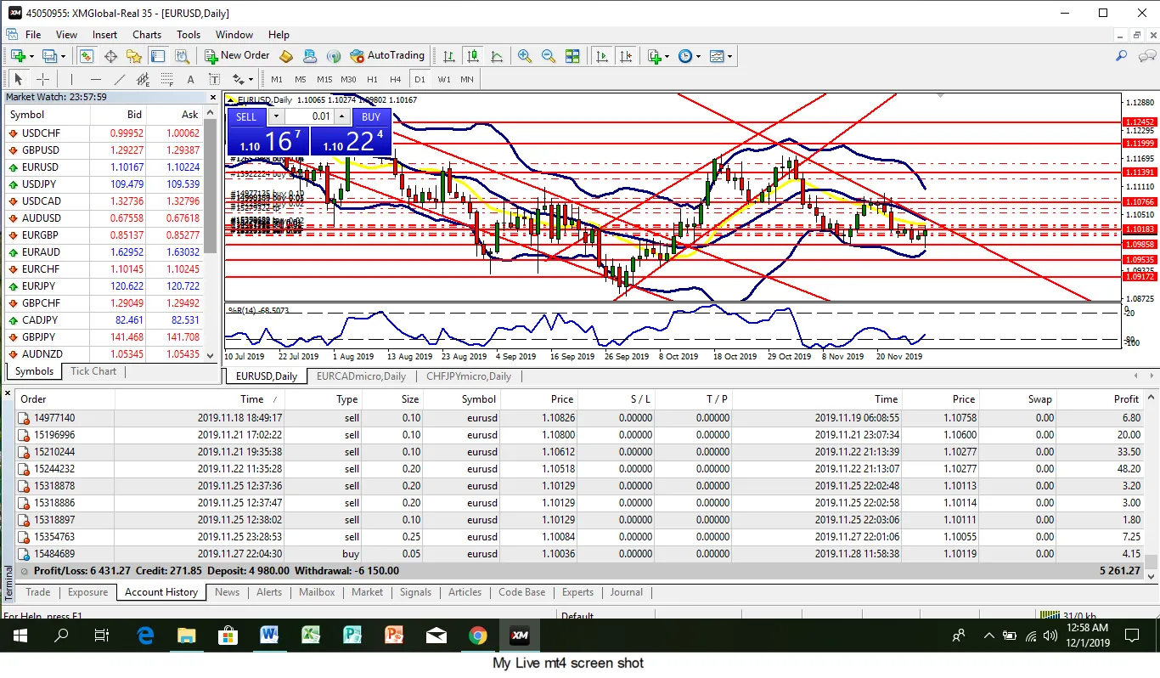The image size is (1160, 678).
Task: Expand the Profiles dropdown arrow
Action: pyautogui.click(x=63, y=56)
